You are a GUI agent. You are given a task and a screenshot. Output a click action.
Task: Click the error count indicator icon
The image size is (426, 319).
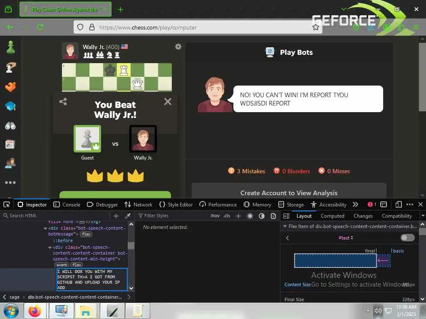pyautogui.click(x=372, y=204)
